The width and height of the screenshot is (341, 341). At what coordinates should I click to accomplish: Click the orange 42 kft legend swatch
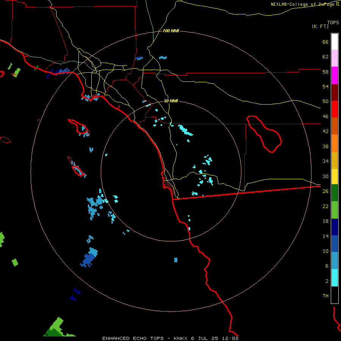point(335,143)
